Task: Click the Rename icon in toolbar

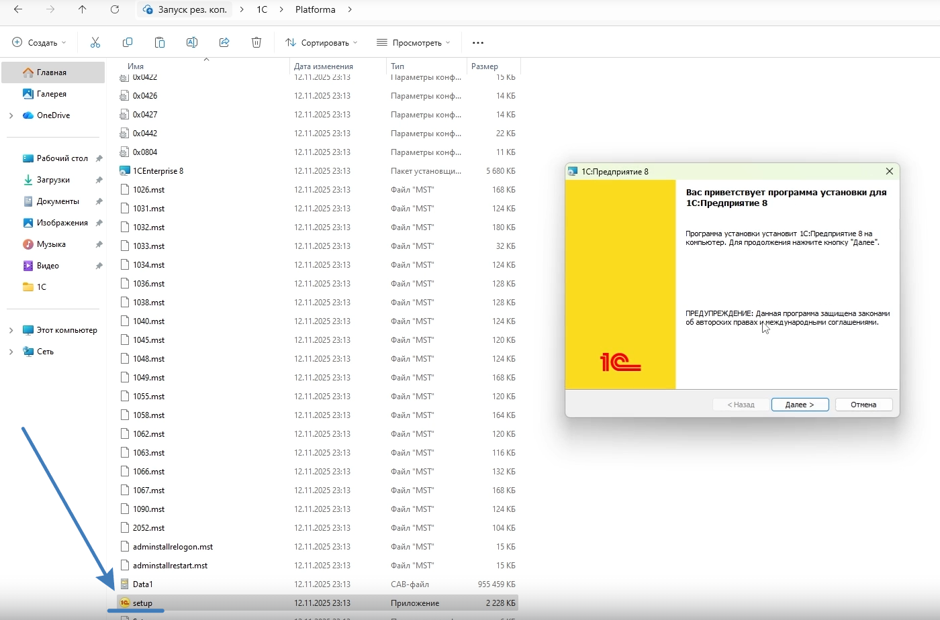Action: coord(192,42)
